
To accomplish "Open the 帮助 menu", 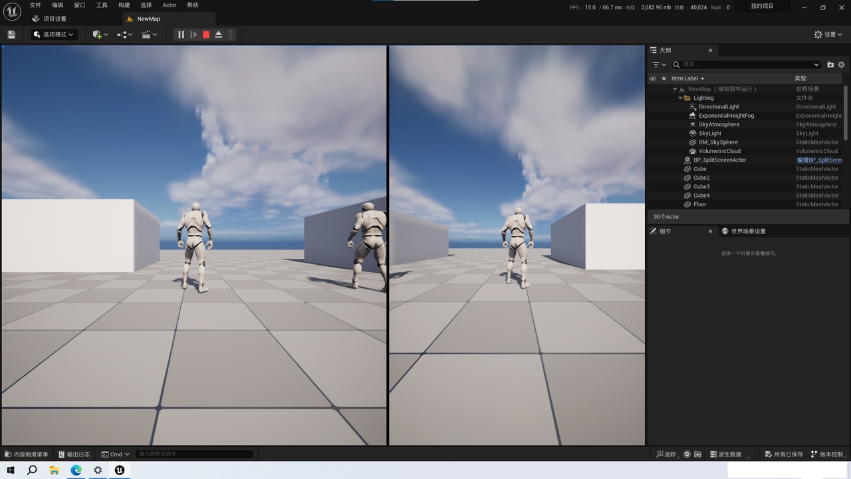I will point(193,5).
